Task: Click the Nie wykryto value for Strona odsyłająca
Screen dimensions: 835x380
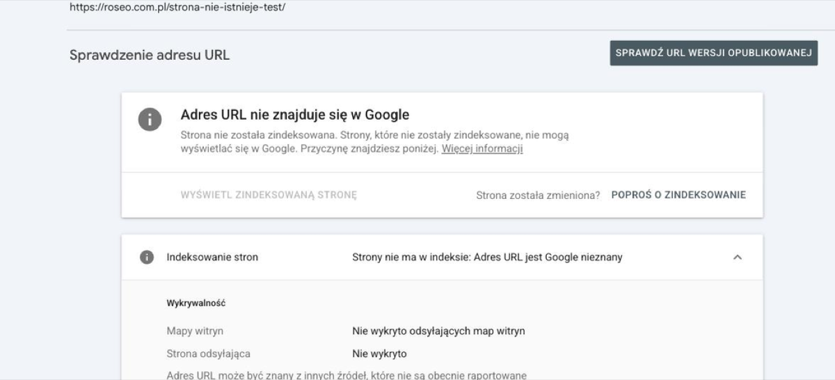Action: tap(379, 354)
